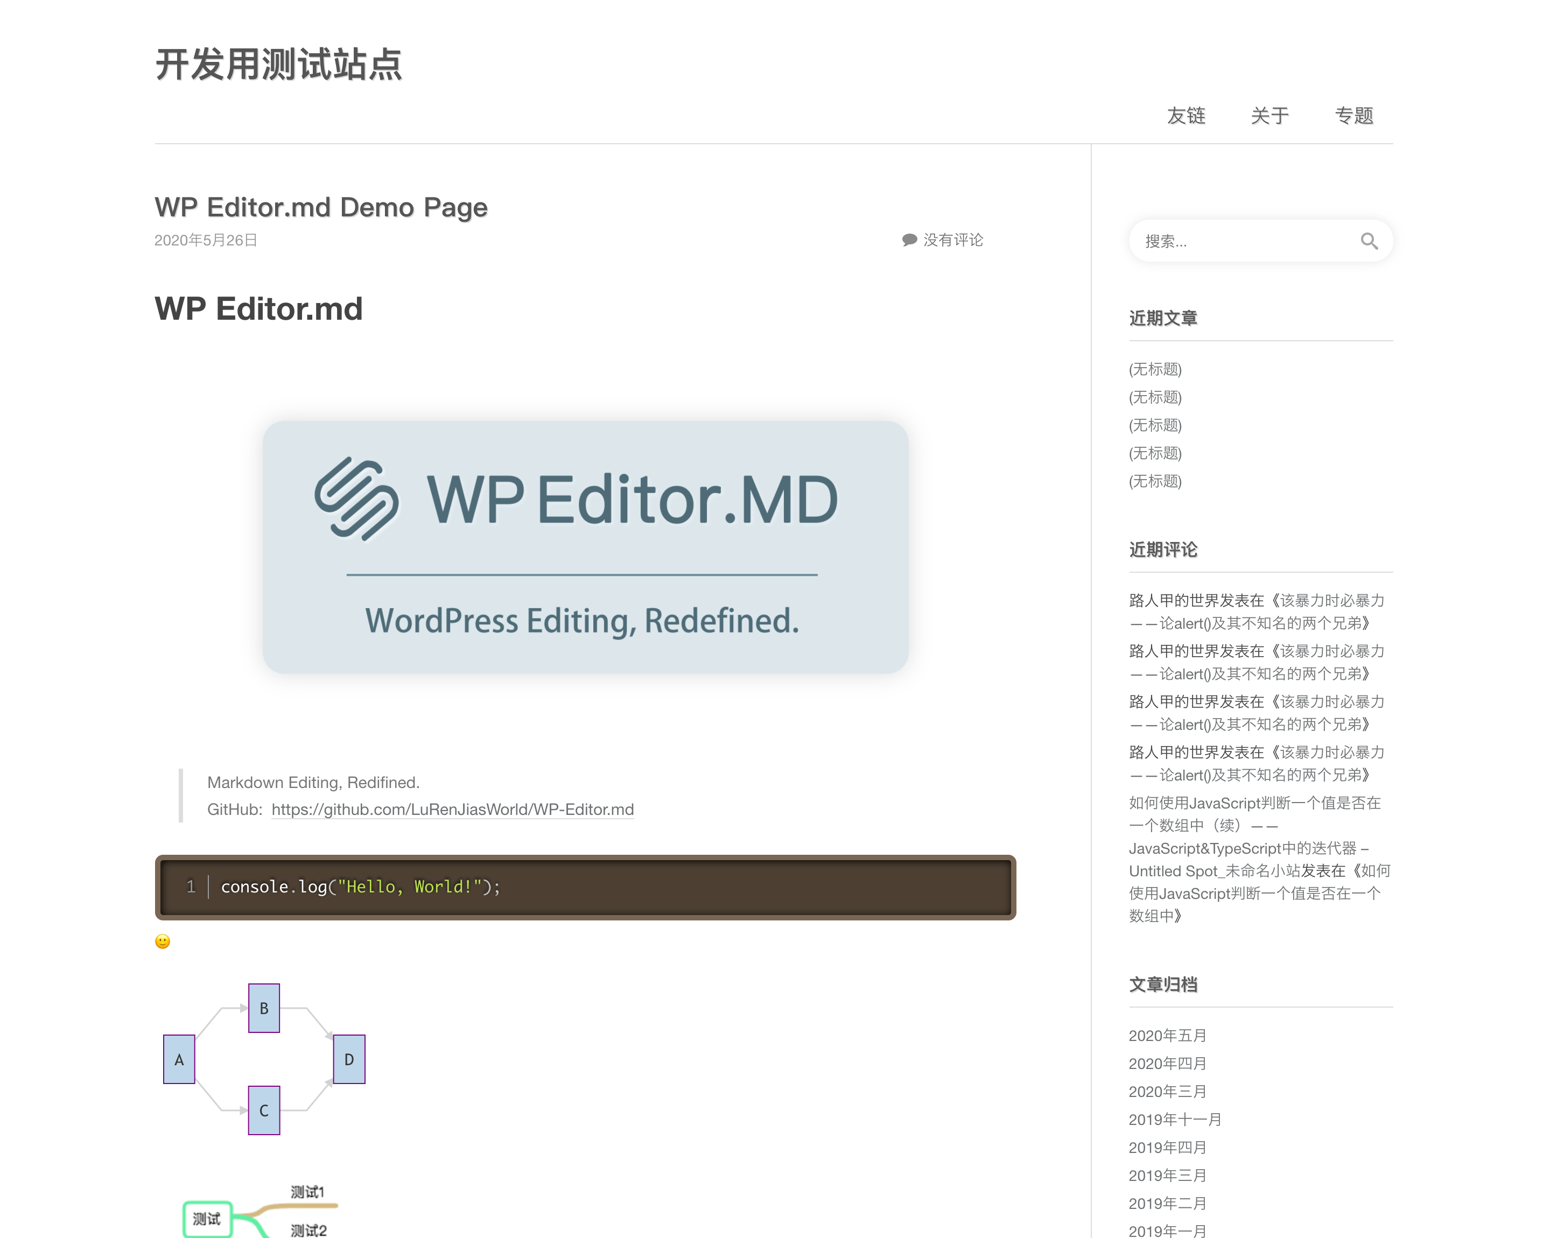Open archive 2020年五月
The height and width of the screenshot is (1238, 1543).
click(1167, 1036)
